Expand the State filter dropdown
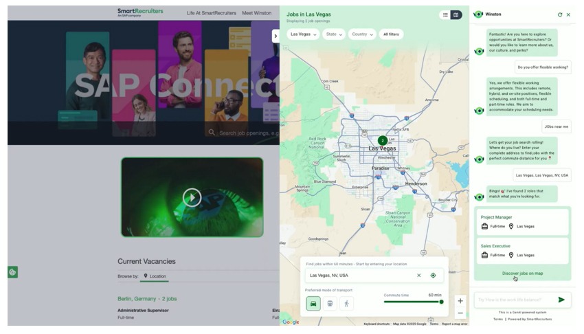The width and height of the screenshot is (584, 334). 334,34
